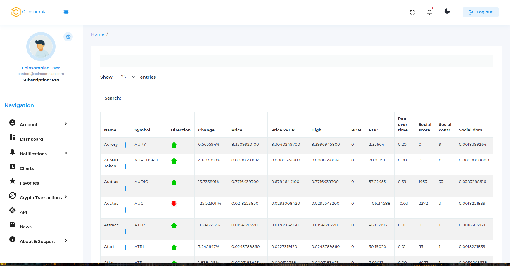
Task: Go to Dashboard in navigation
Action: 31,139
